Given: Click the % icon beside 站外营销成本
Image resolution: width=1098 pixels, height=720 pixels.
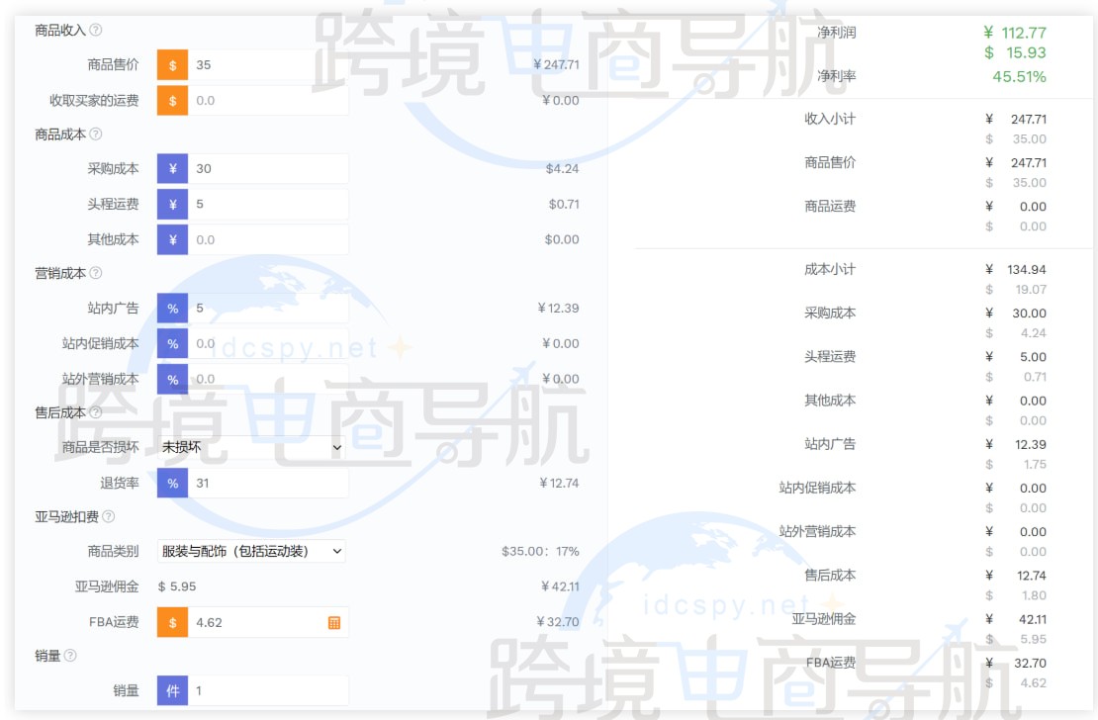Looking at the screenshot, I should pos(172,379).
